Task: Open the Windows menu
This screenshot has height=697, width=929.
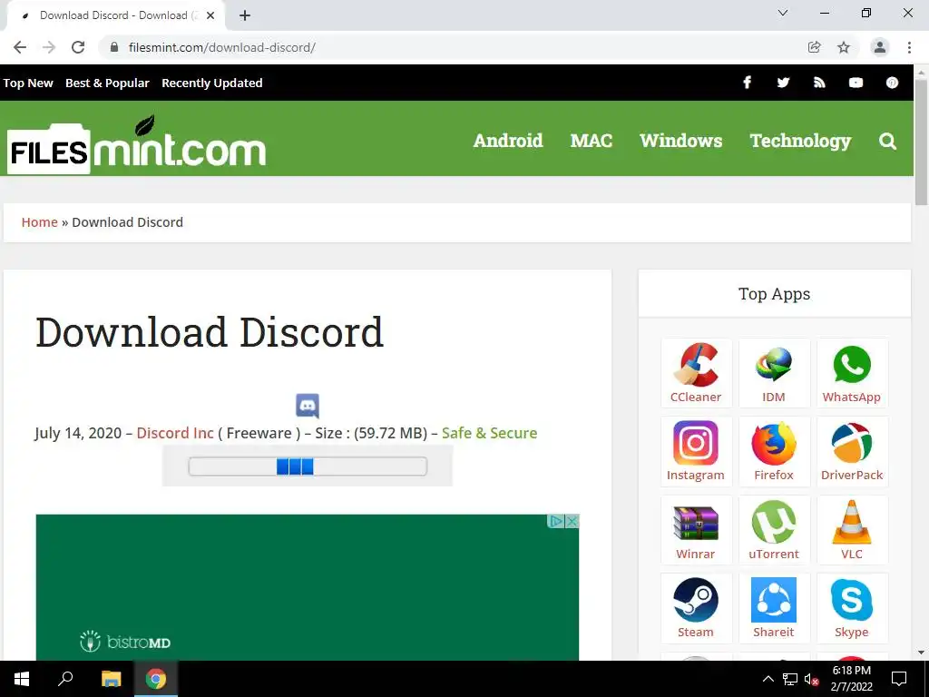Action: (x=681, y=141)
